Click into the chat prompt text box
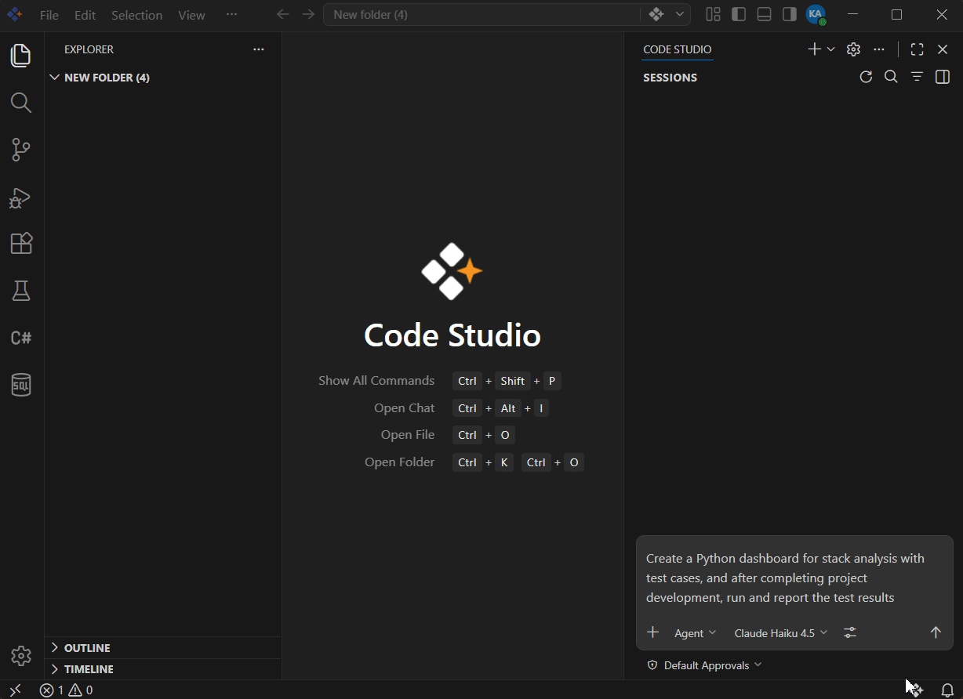 tap(794, 578)
